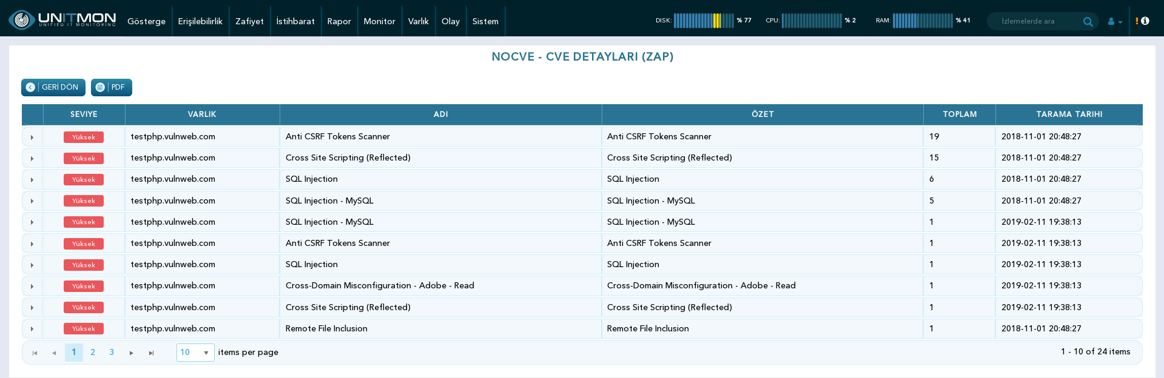
Task: Open the items per page dropdown
Action: [195, 352]
